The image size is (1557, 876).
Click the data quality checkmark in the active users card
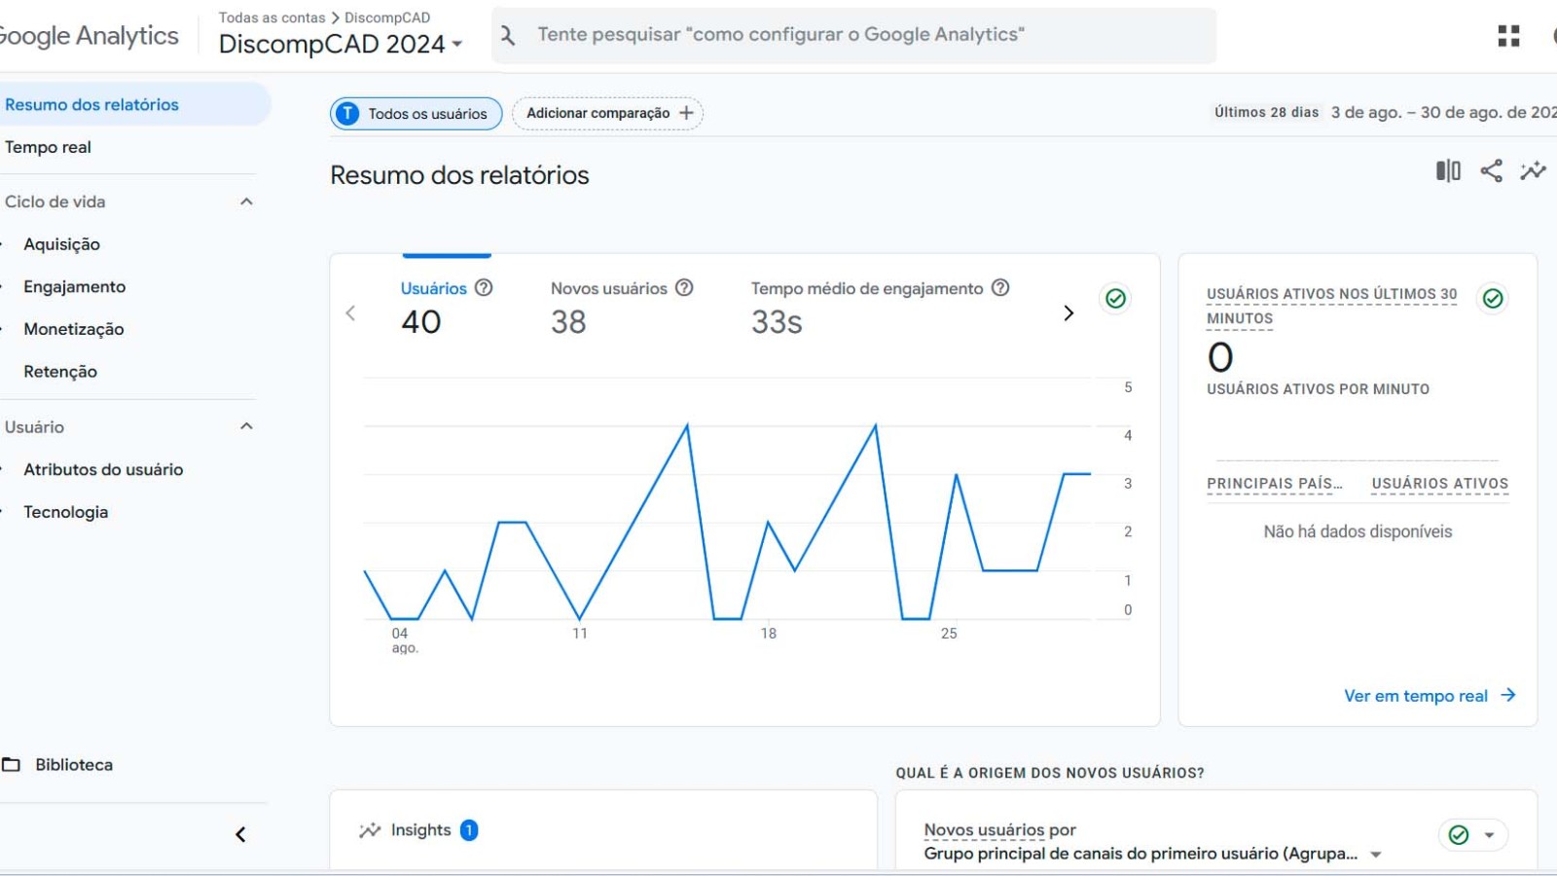point(1494,299)
